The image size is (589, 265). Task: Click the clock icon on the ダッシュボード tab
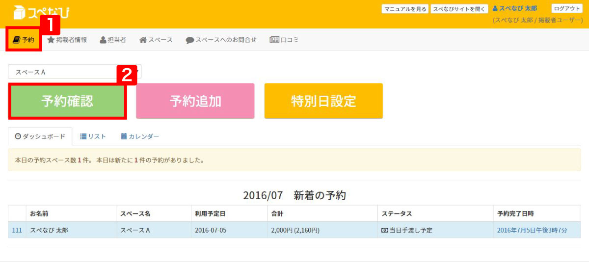tap(18, 136)
